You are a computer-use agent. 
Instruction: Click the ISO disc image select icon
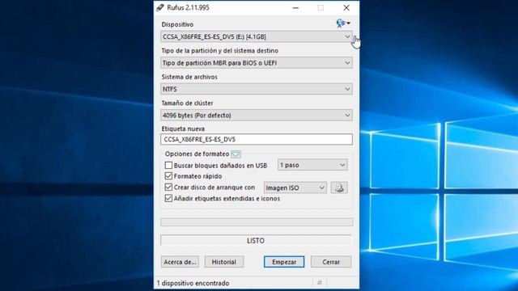(x=339, y=188)
